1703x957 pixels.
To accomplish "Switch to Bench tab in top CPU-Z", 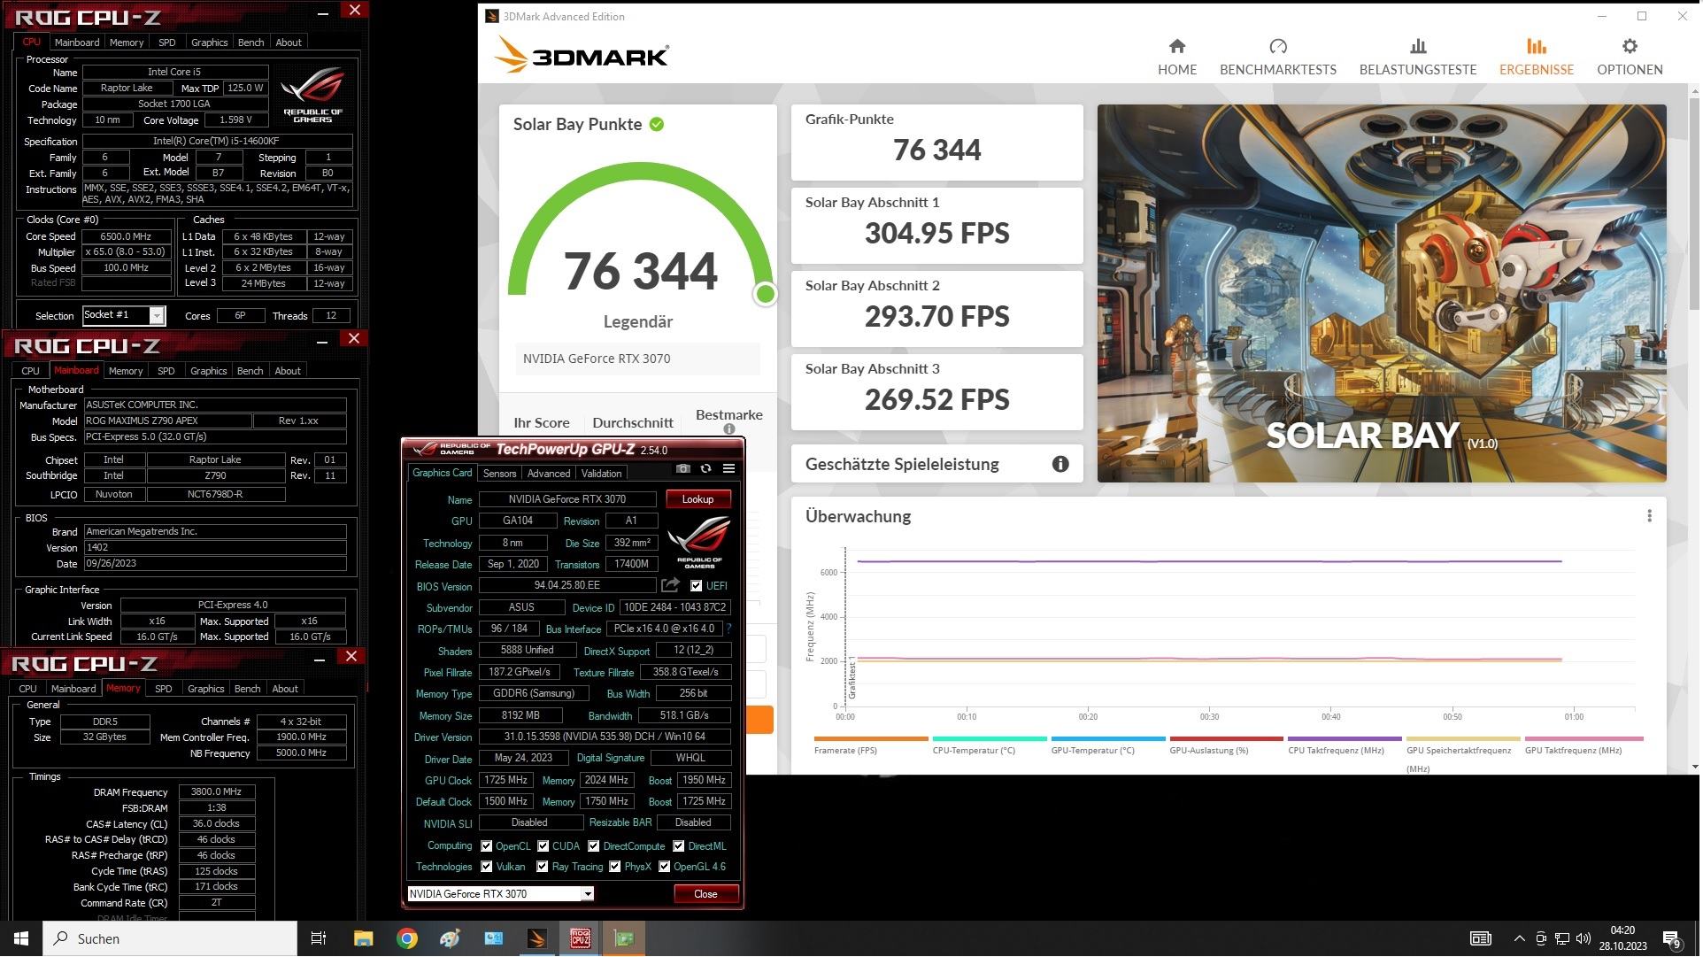I will pos(251,42).
